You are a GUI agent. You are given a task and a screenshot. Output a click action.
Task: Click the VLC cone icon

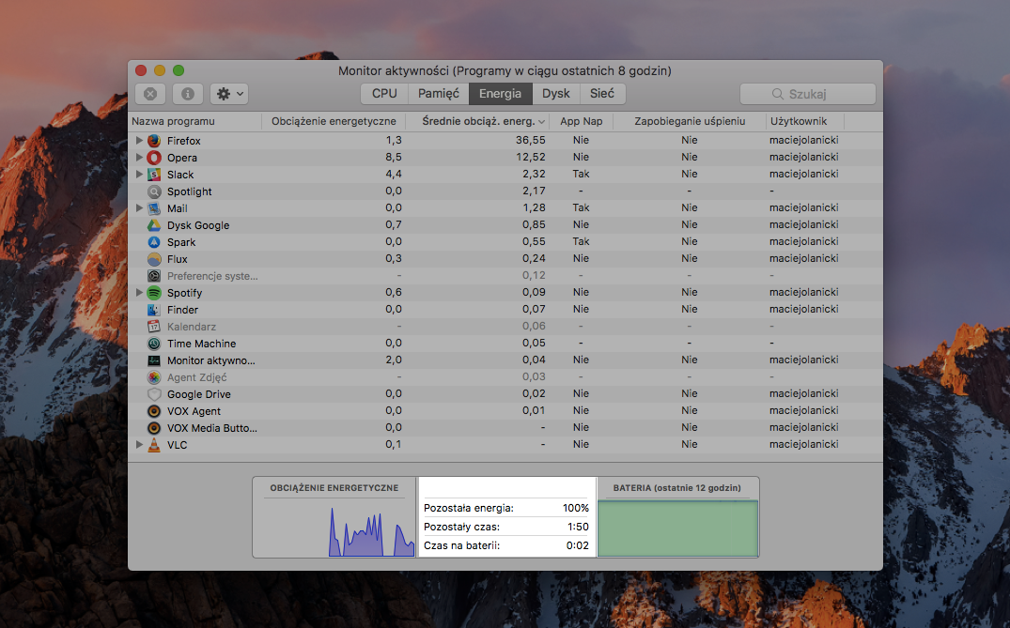click(154, 445)
